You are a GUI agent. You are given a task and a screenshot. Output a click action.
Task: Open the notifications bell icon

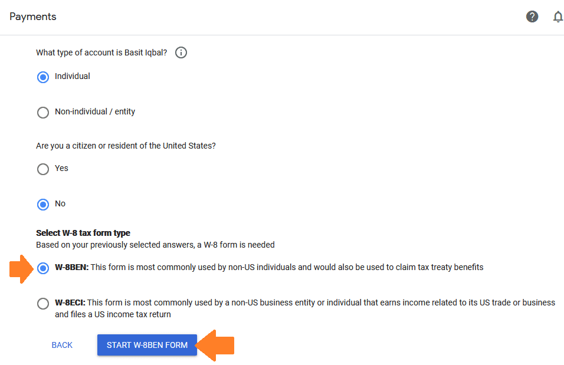[558, 17]
